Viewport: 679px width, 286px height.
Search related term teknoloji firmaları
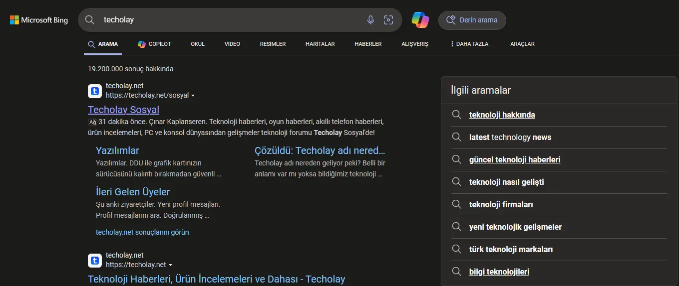[x=501, y=204]
